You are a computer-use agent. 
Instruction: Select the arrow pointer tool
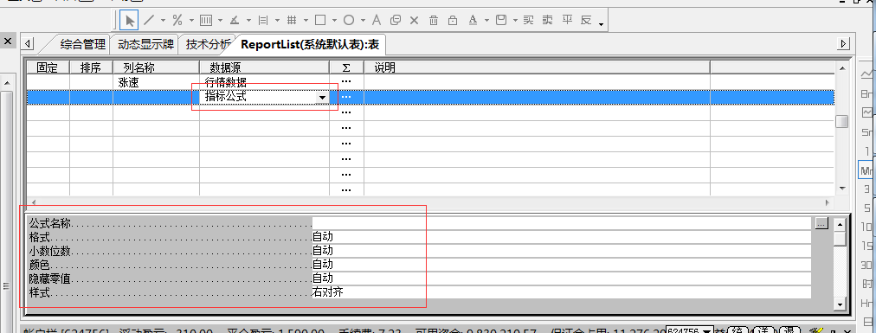click(130, 21)
